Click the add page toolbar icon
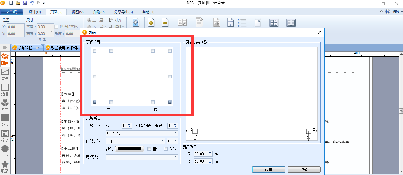The image size is (403, 175). coord(151,23)
